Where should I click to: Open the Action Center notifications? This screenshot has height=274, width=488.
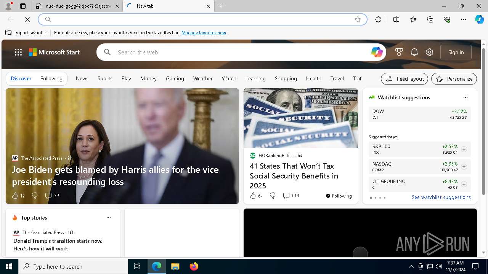click(475, 266)
